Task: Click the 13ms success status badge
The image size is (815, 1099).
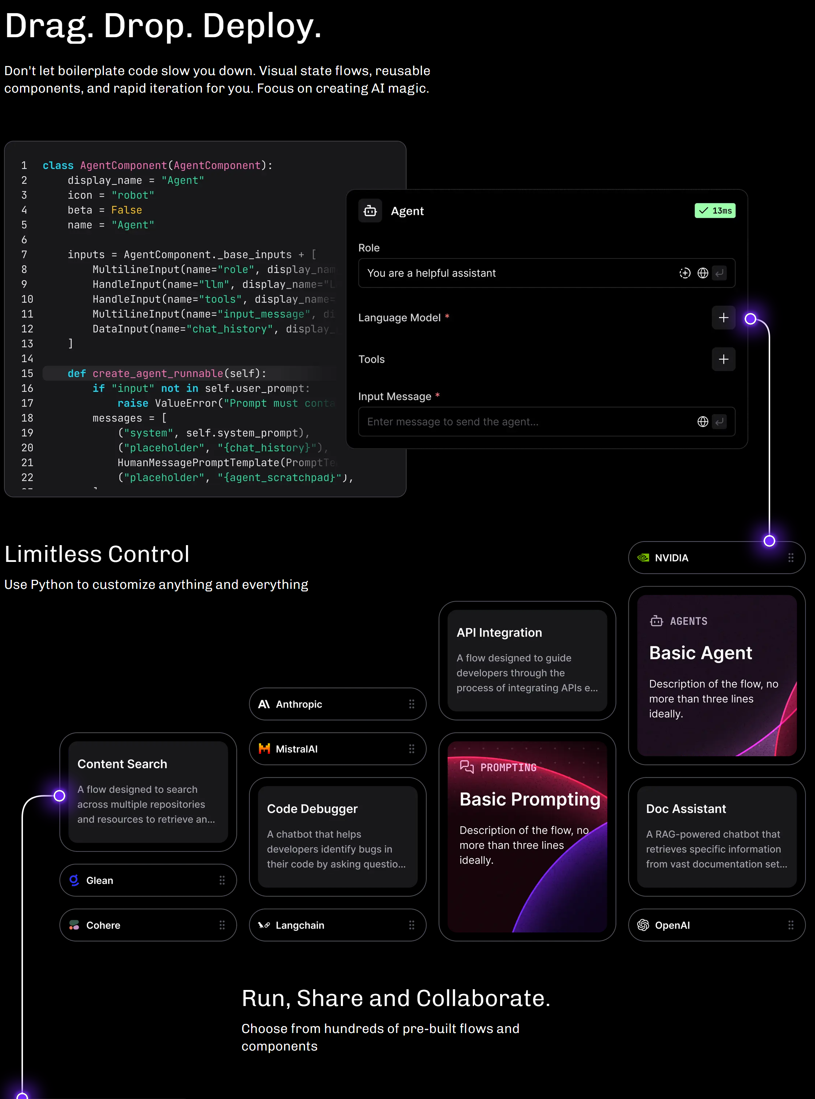Action: pyautogui.click(x=715, y=211)
